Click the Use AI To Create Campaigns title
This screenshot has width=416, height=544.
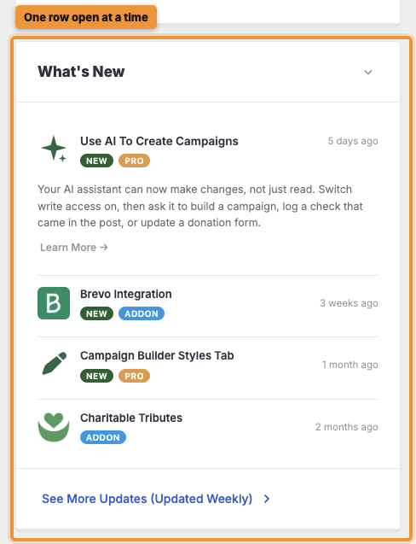159,141
